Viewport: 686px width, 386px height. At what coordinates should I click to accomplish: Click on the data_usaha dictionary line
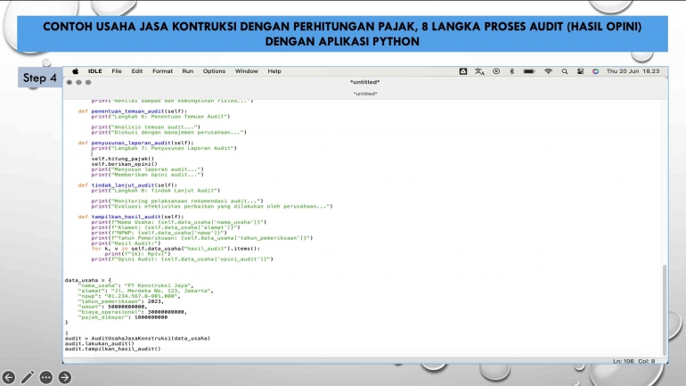click(87, 280)
